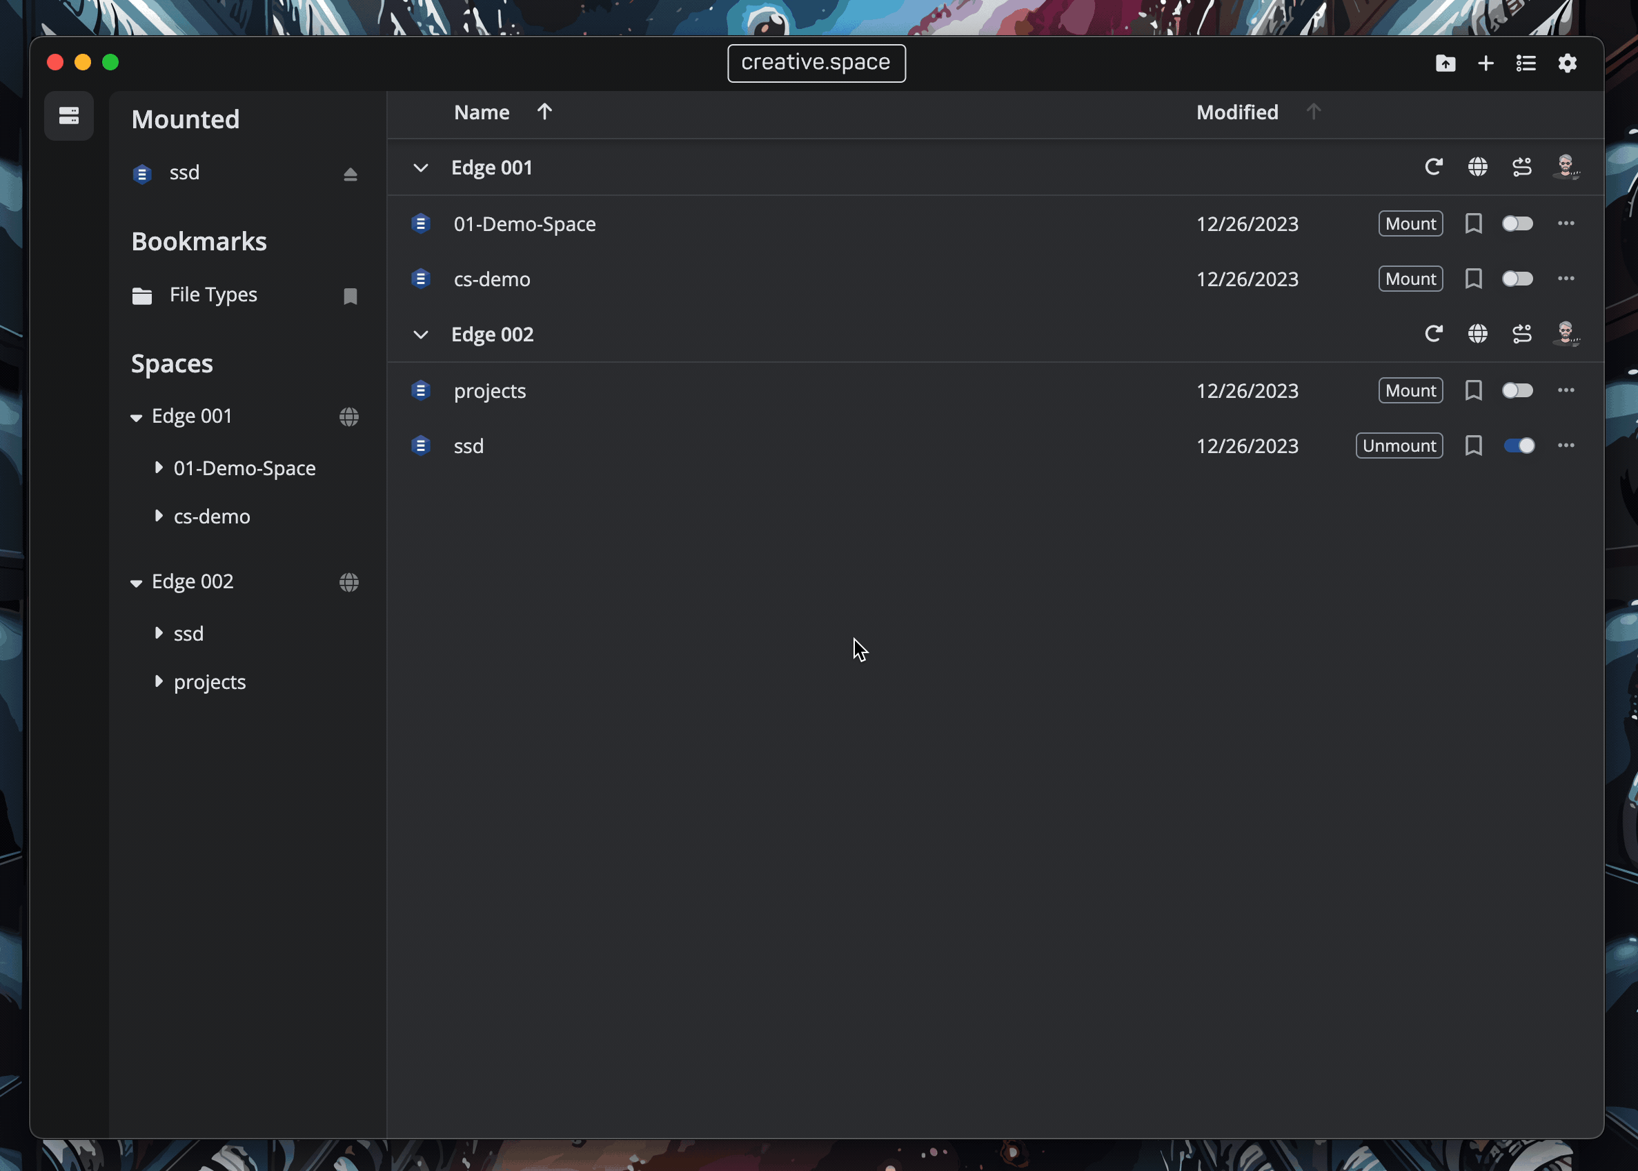Unmount the ssd space
The height and width of the screenshot is (1171, 1638).
[1399, 446]
